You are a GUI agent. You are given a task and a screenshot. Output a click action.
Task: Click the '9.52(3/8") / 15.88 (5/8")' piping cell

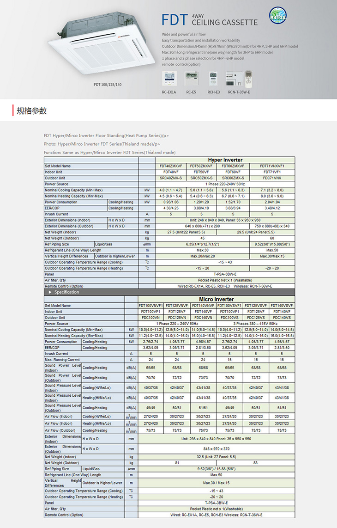[216, 469]
